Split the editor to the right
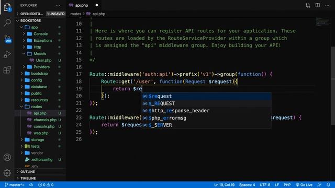This screenshot has height=188, width=335. [x=318, y=5]
